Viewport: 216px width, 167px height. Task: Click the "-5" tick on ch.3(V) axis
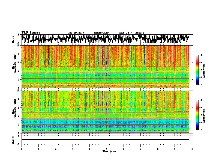tap(18, 144)
